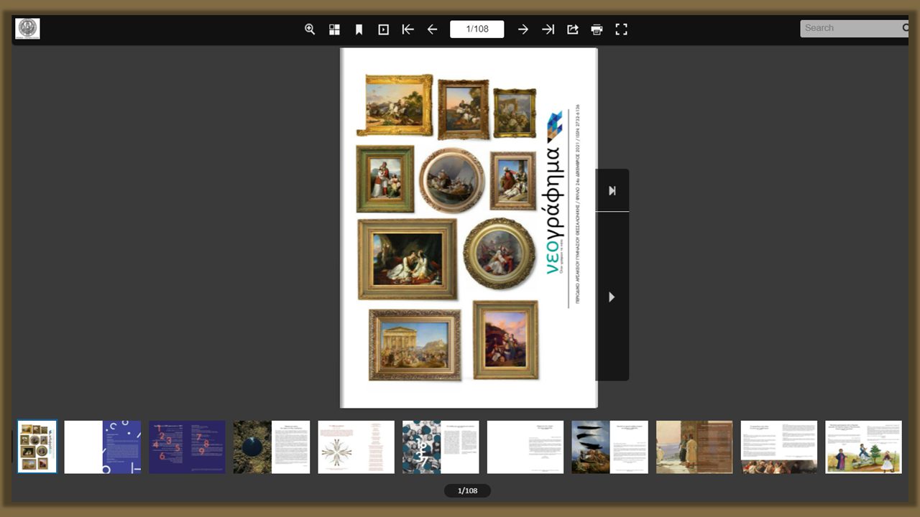920x517 pixels.
Task: Open the share icon
Action: 572,29
